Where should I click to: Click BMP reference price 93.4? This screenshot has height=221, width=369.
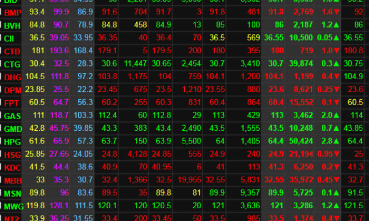[x=37, y=12]
